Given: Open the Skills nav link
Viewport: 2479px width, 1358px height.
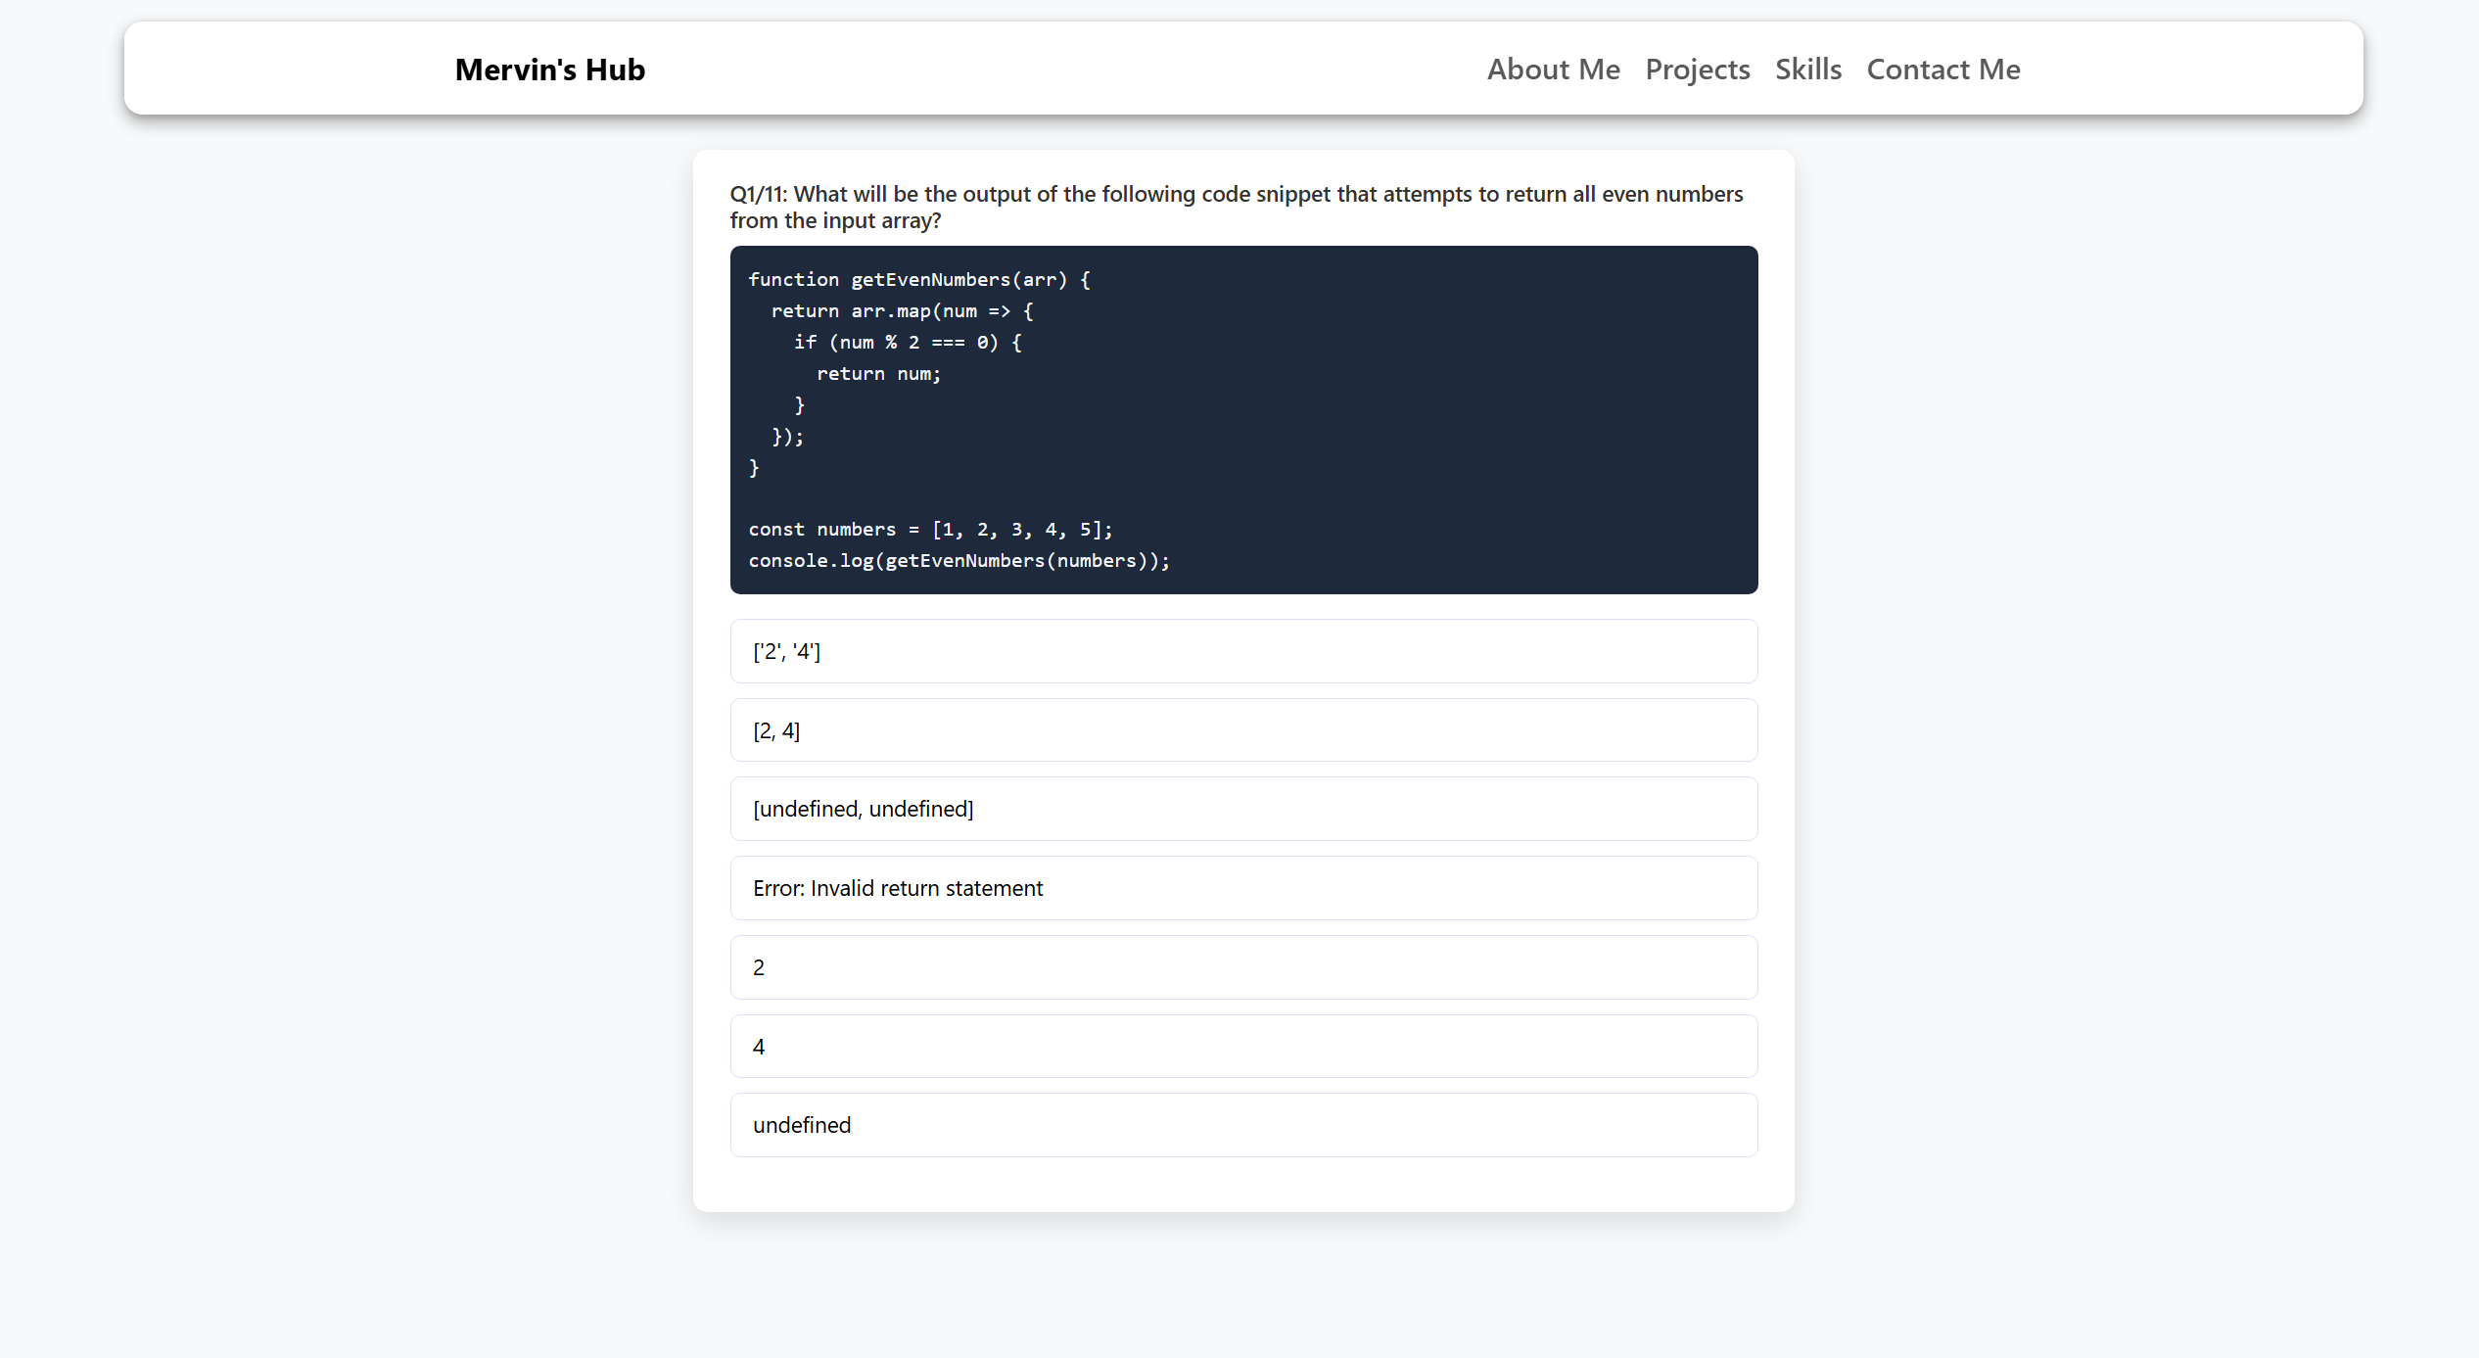Looking at the screenshot, I should point(1807,70).
